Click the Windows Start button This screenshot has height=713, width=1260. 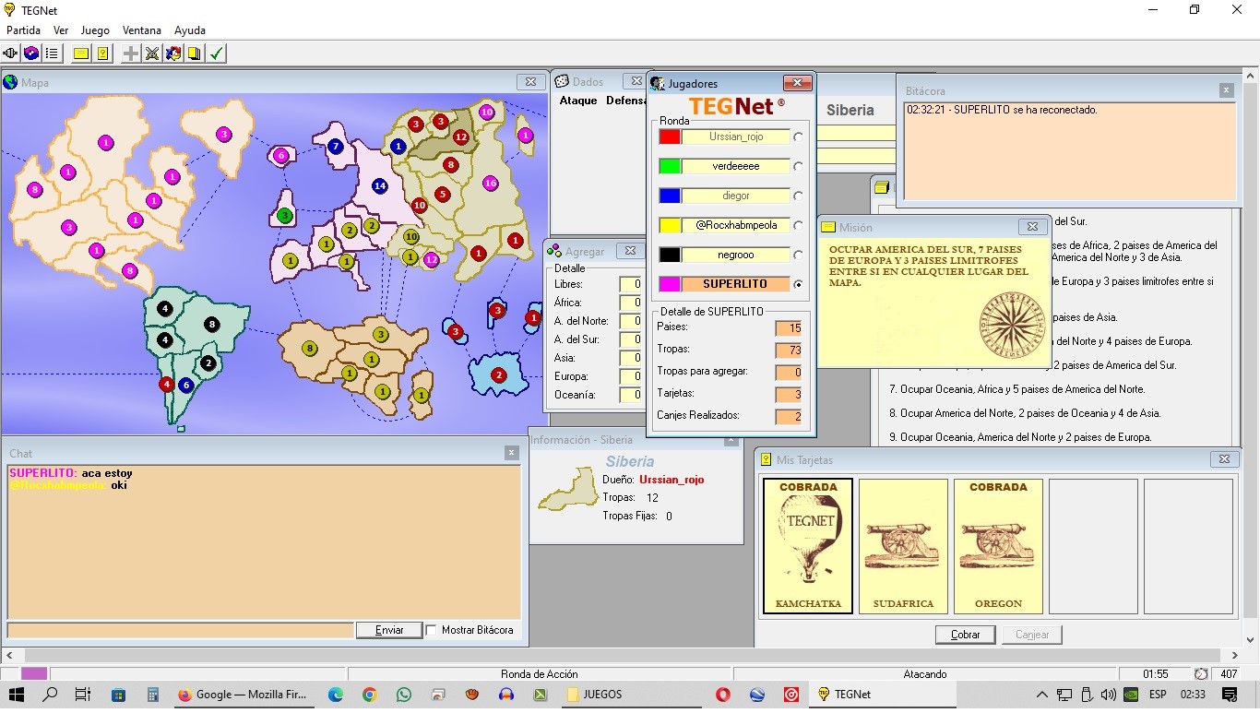click(17, 695)
